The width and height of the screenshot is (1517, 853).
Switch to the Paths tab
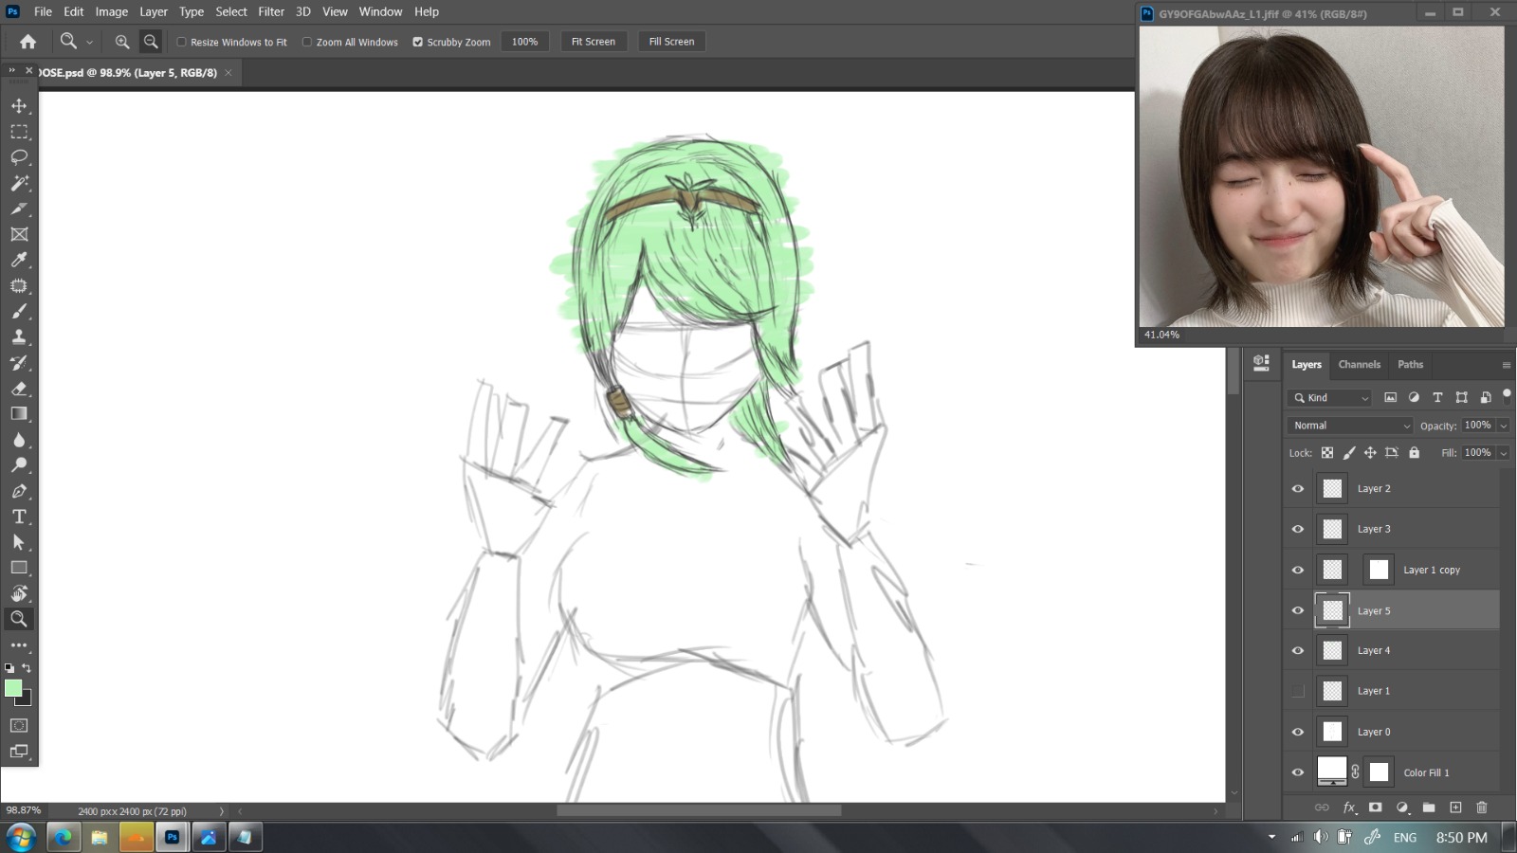[1410, 365]
